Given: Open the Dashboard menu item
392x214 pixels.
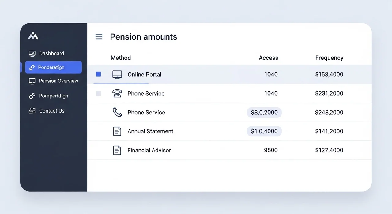Looking at the screenshot, I should coord(51,53).
